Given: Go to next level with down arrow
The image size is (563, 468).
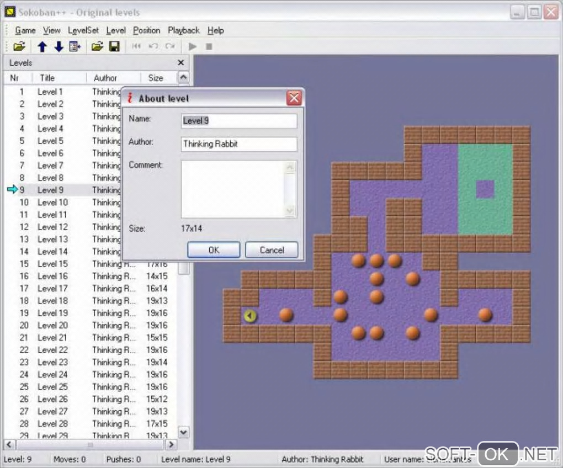Looking at the screenshot, I should pos(59,46).
